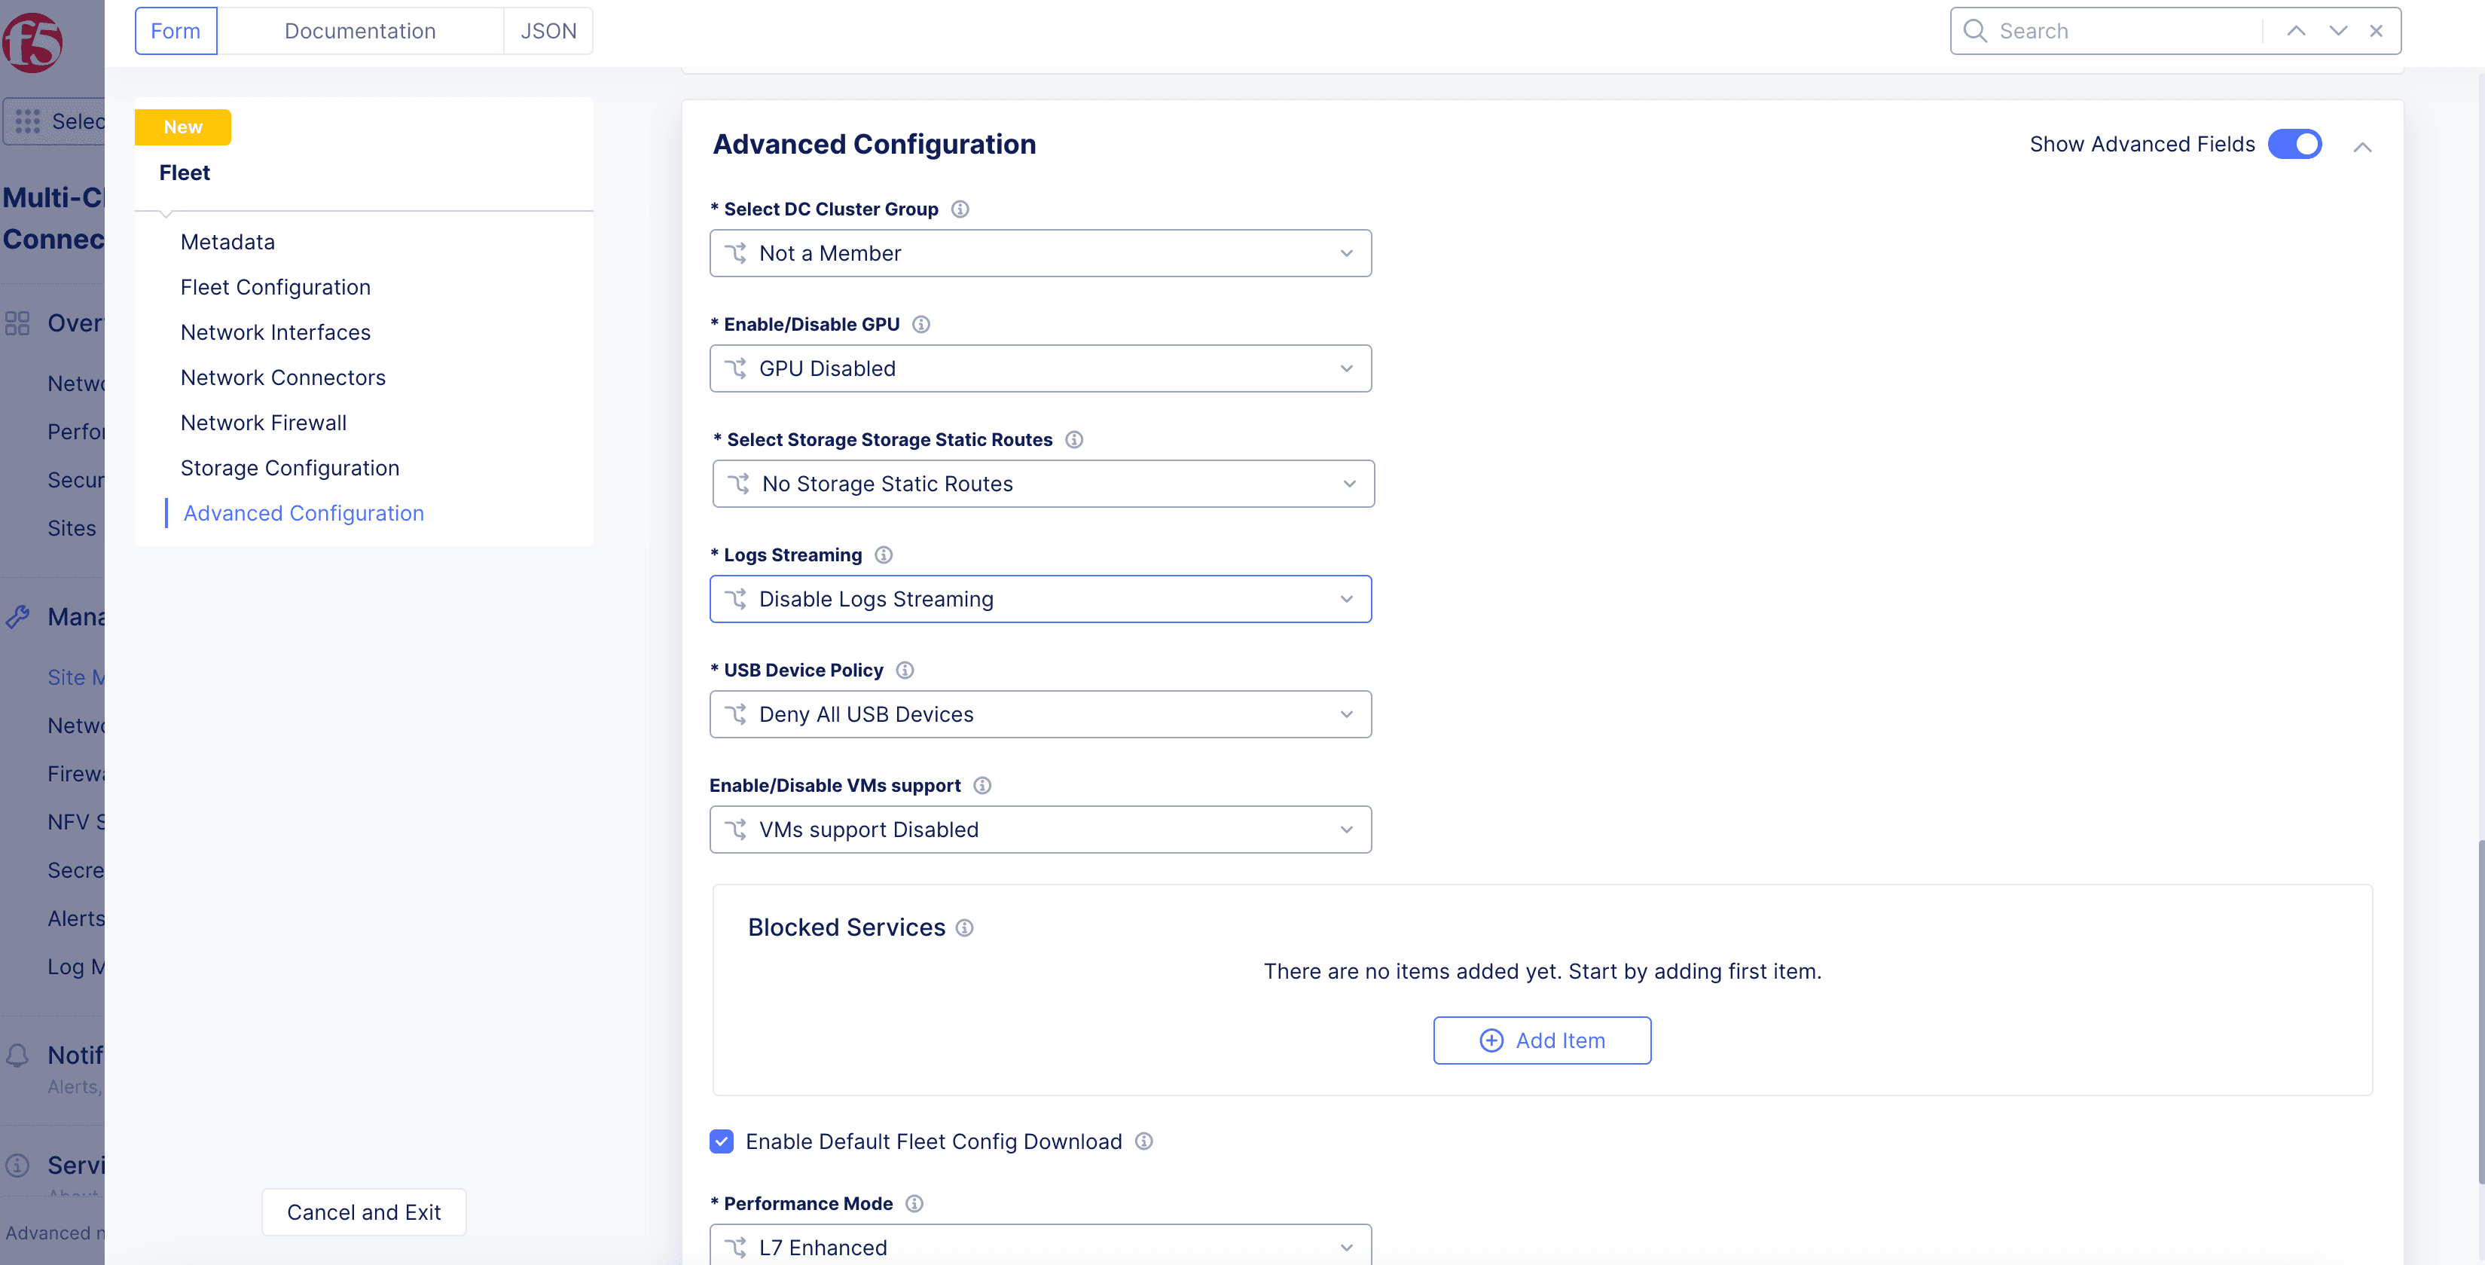The width and height of the screenshot is (2485, 1265).
Task: Switch to the Documentation tab
Action: [360, 31]
